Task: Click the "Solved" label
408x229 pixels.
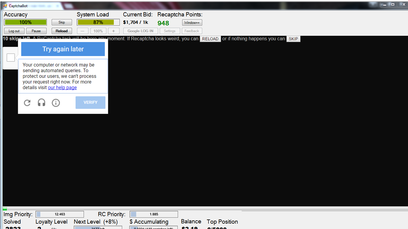Action: coord(12,222)
